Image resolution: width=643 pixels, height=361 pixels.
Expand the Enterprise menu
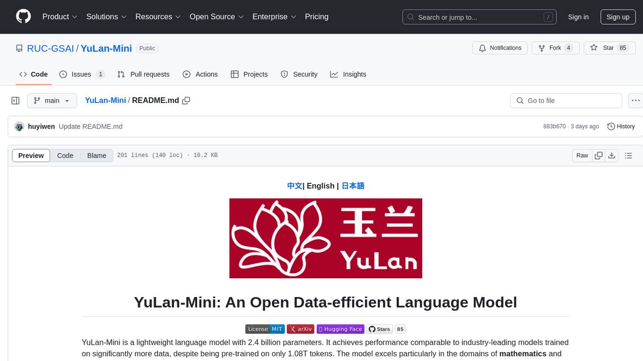click(274, 17)
